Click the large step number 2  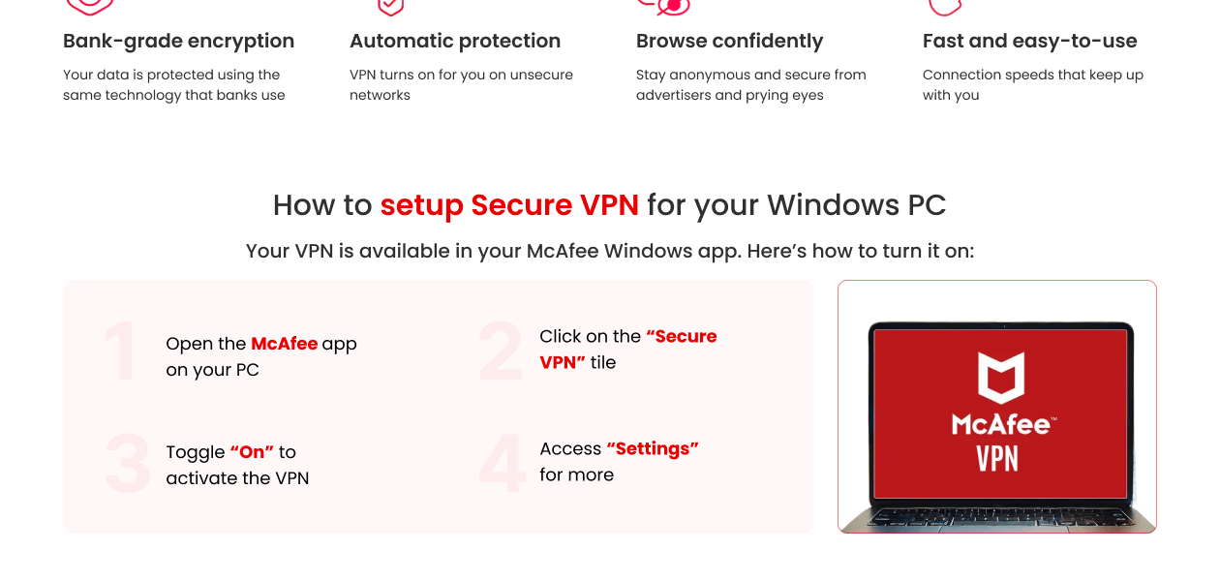click(x=501, y=352)
